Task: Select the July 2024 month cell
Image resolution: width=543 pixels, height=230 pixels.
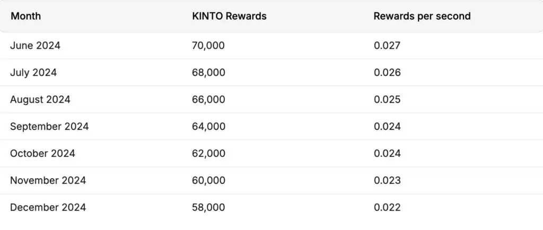Action: tap(33, 73)
